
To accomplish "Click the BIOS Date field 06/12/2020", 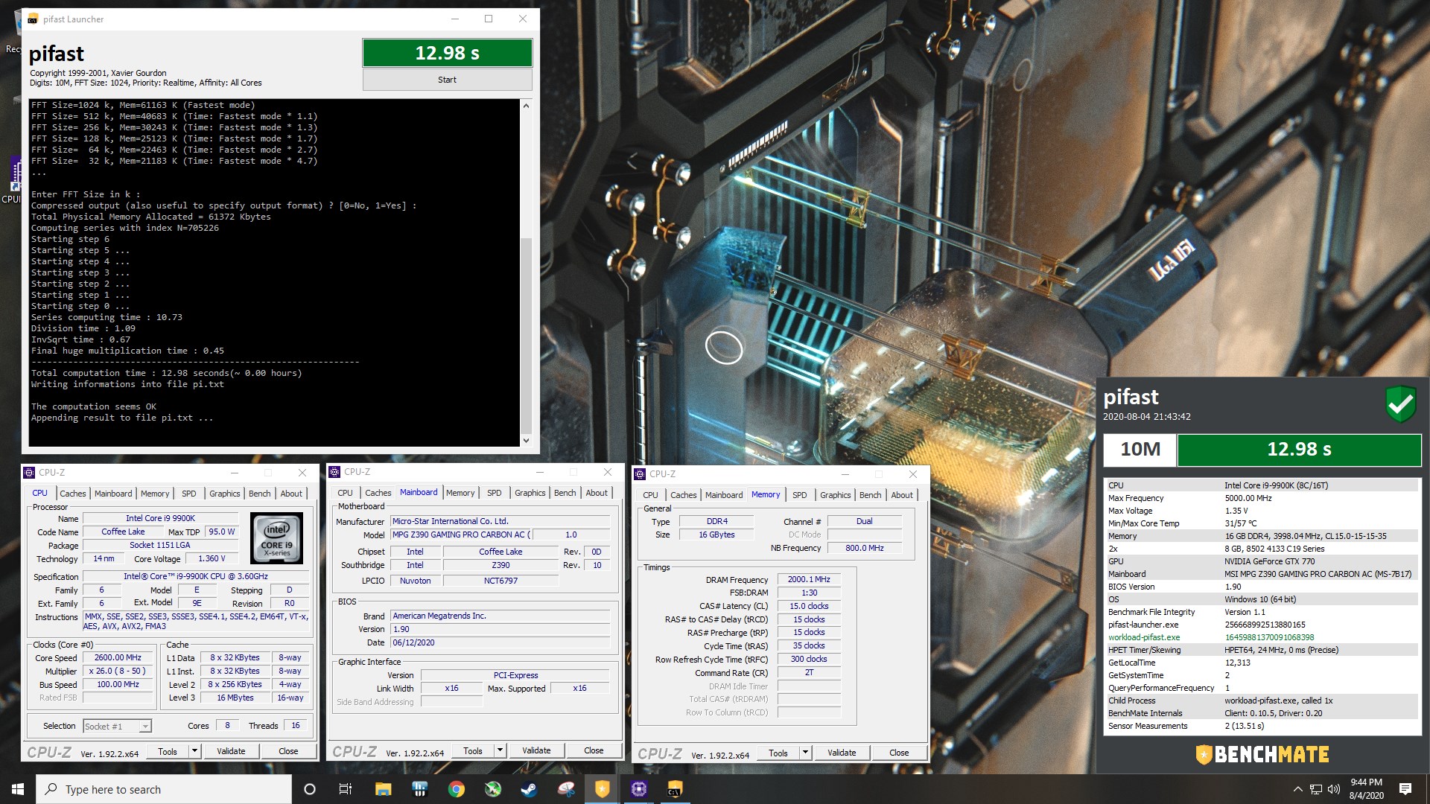I will [x=500, y=642].
